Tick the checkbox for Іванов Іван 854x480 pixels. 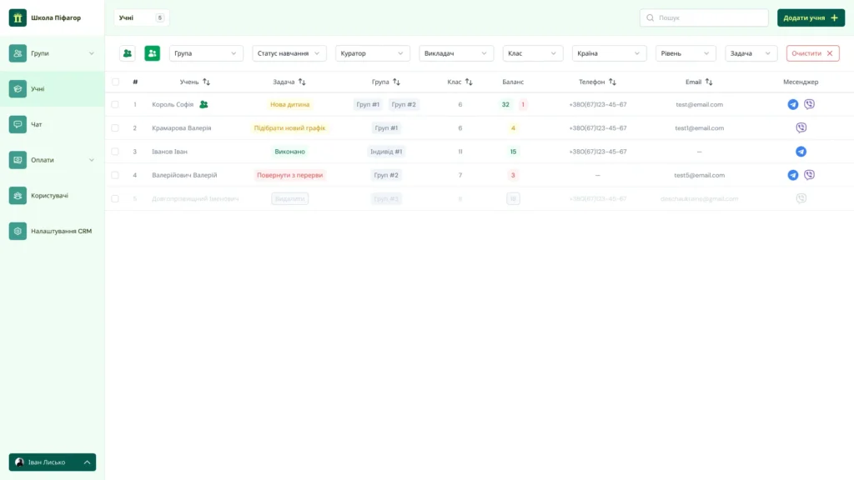pos(115,152)
